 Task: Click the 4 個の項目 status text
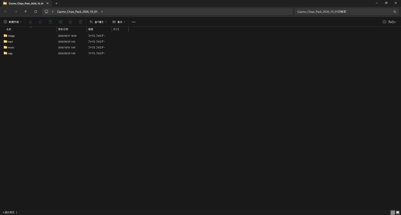point(9,212)
